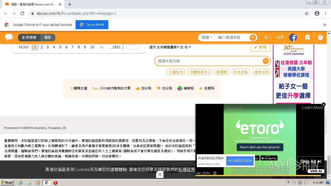Image resolution: width=331 pixels, height=186 pixels.
Task: Show hidden system tray icons arrow
Action: click(288, 183)
